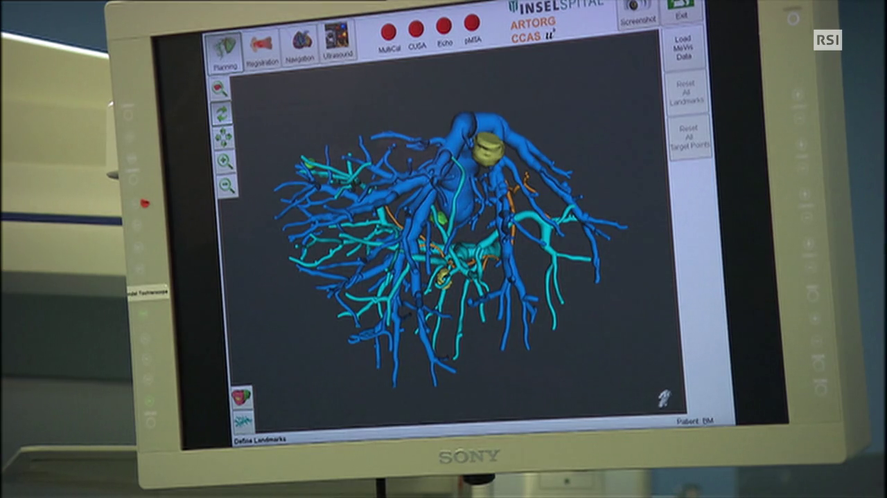887x498 pixels.
Task: Click Reset All Target Points button
Action: tap(689, 138)
